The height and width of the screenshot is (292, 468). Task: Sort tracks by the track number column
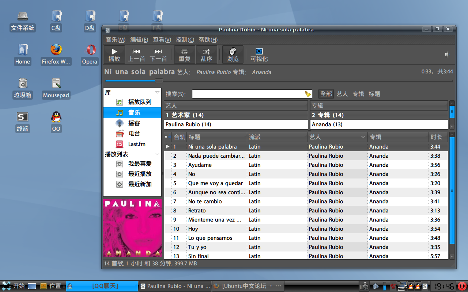point(179,137)
